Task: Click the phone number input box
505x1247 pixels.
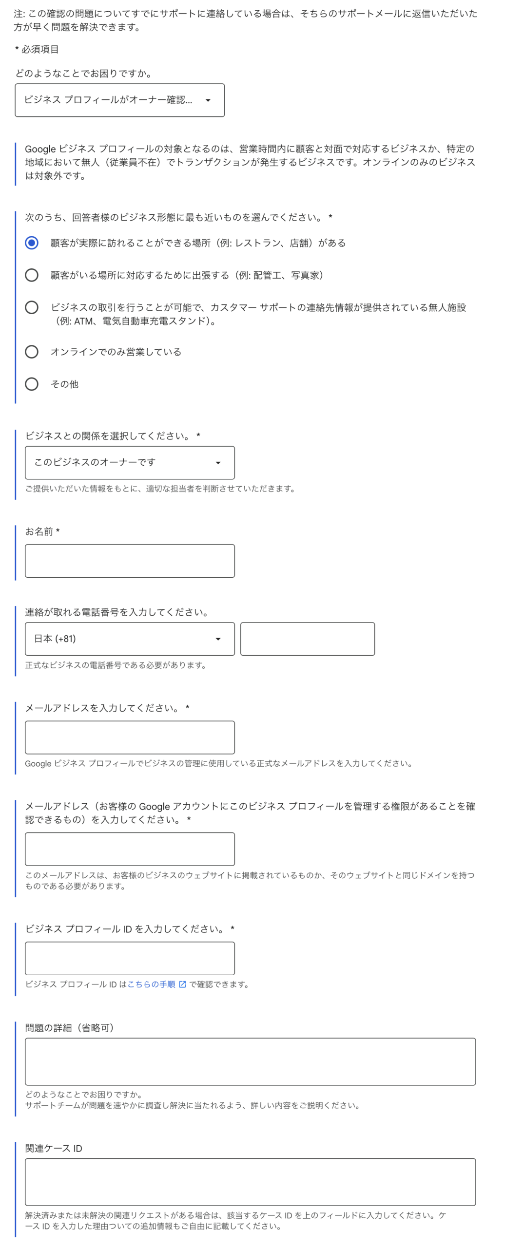Action: 308,639
